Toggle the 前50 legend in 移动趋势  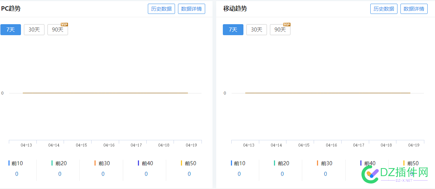coord(411,163)
